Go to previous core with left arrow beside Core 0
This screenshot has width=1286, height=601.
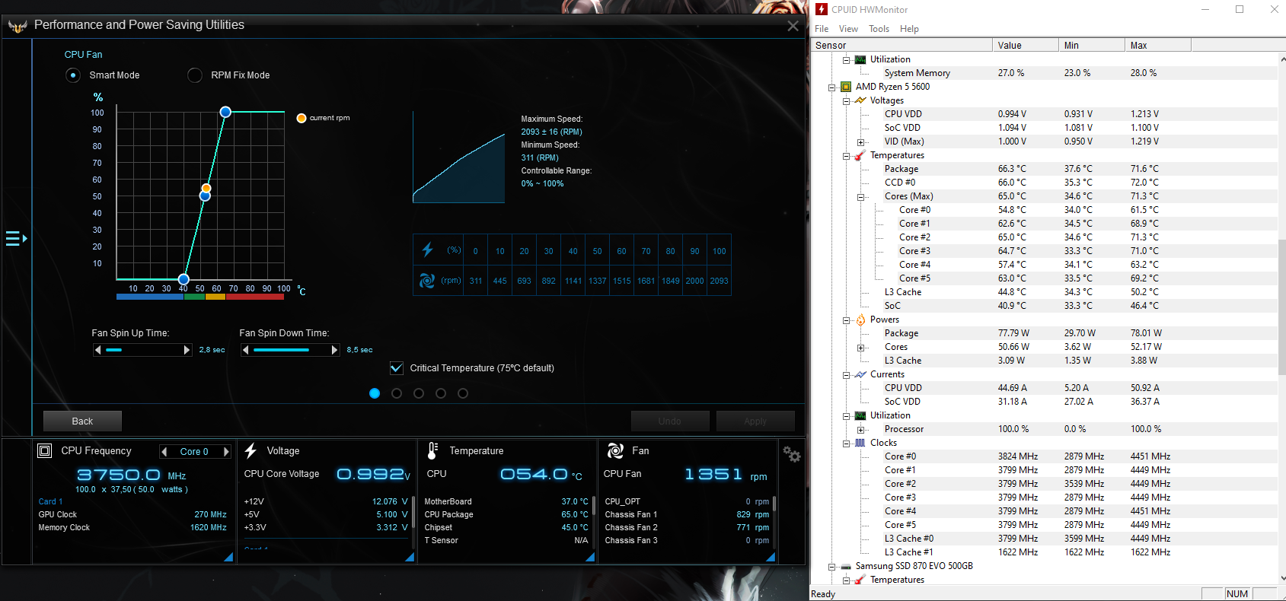tap(164, 452)
